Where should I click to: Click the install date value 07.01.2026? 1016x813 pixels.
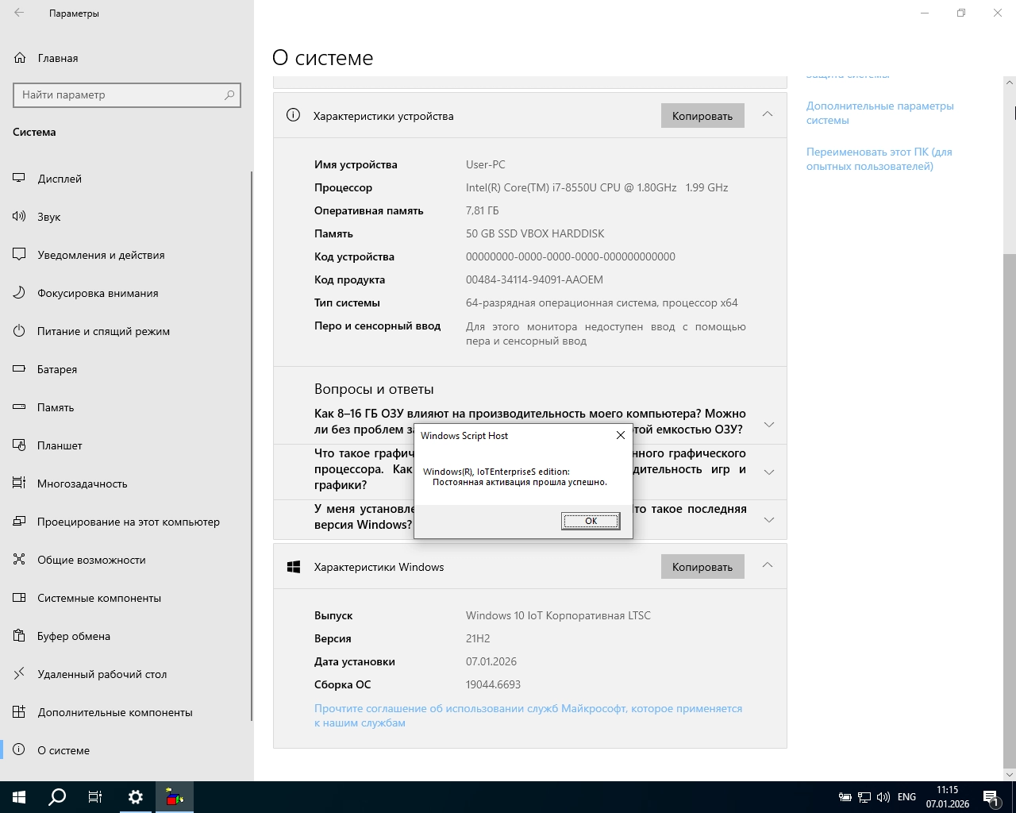[491, 661]
